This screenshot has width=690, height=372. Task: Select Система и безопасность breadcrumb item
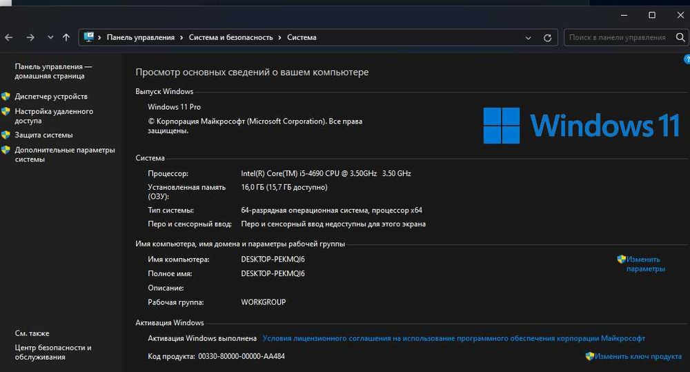pos(230,38)
